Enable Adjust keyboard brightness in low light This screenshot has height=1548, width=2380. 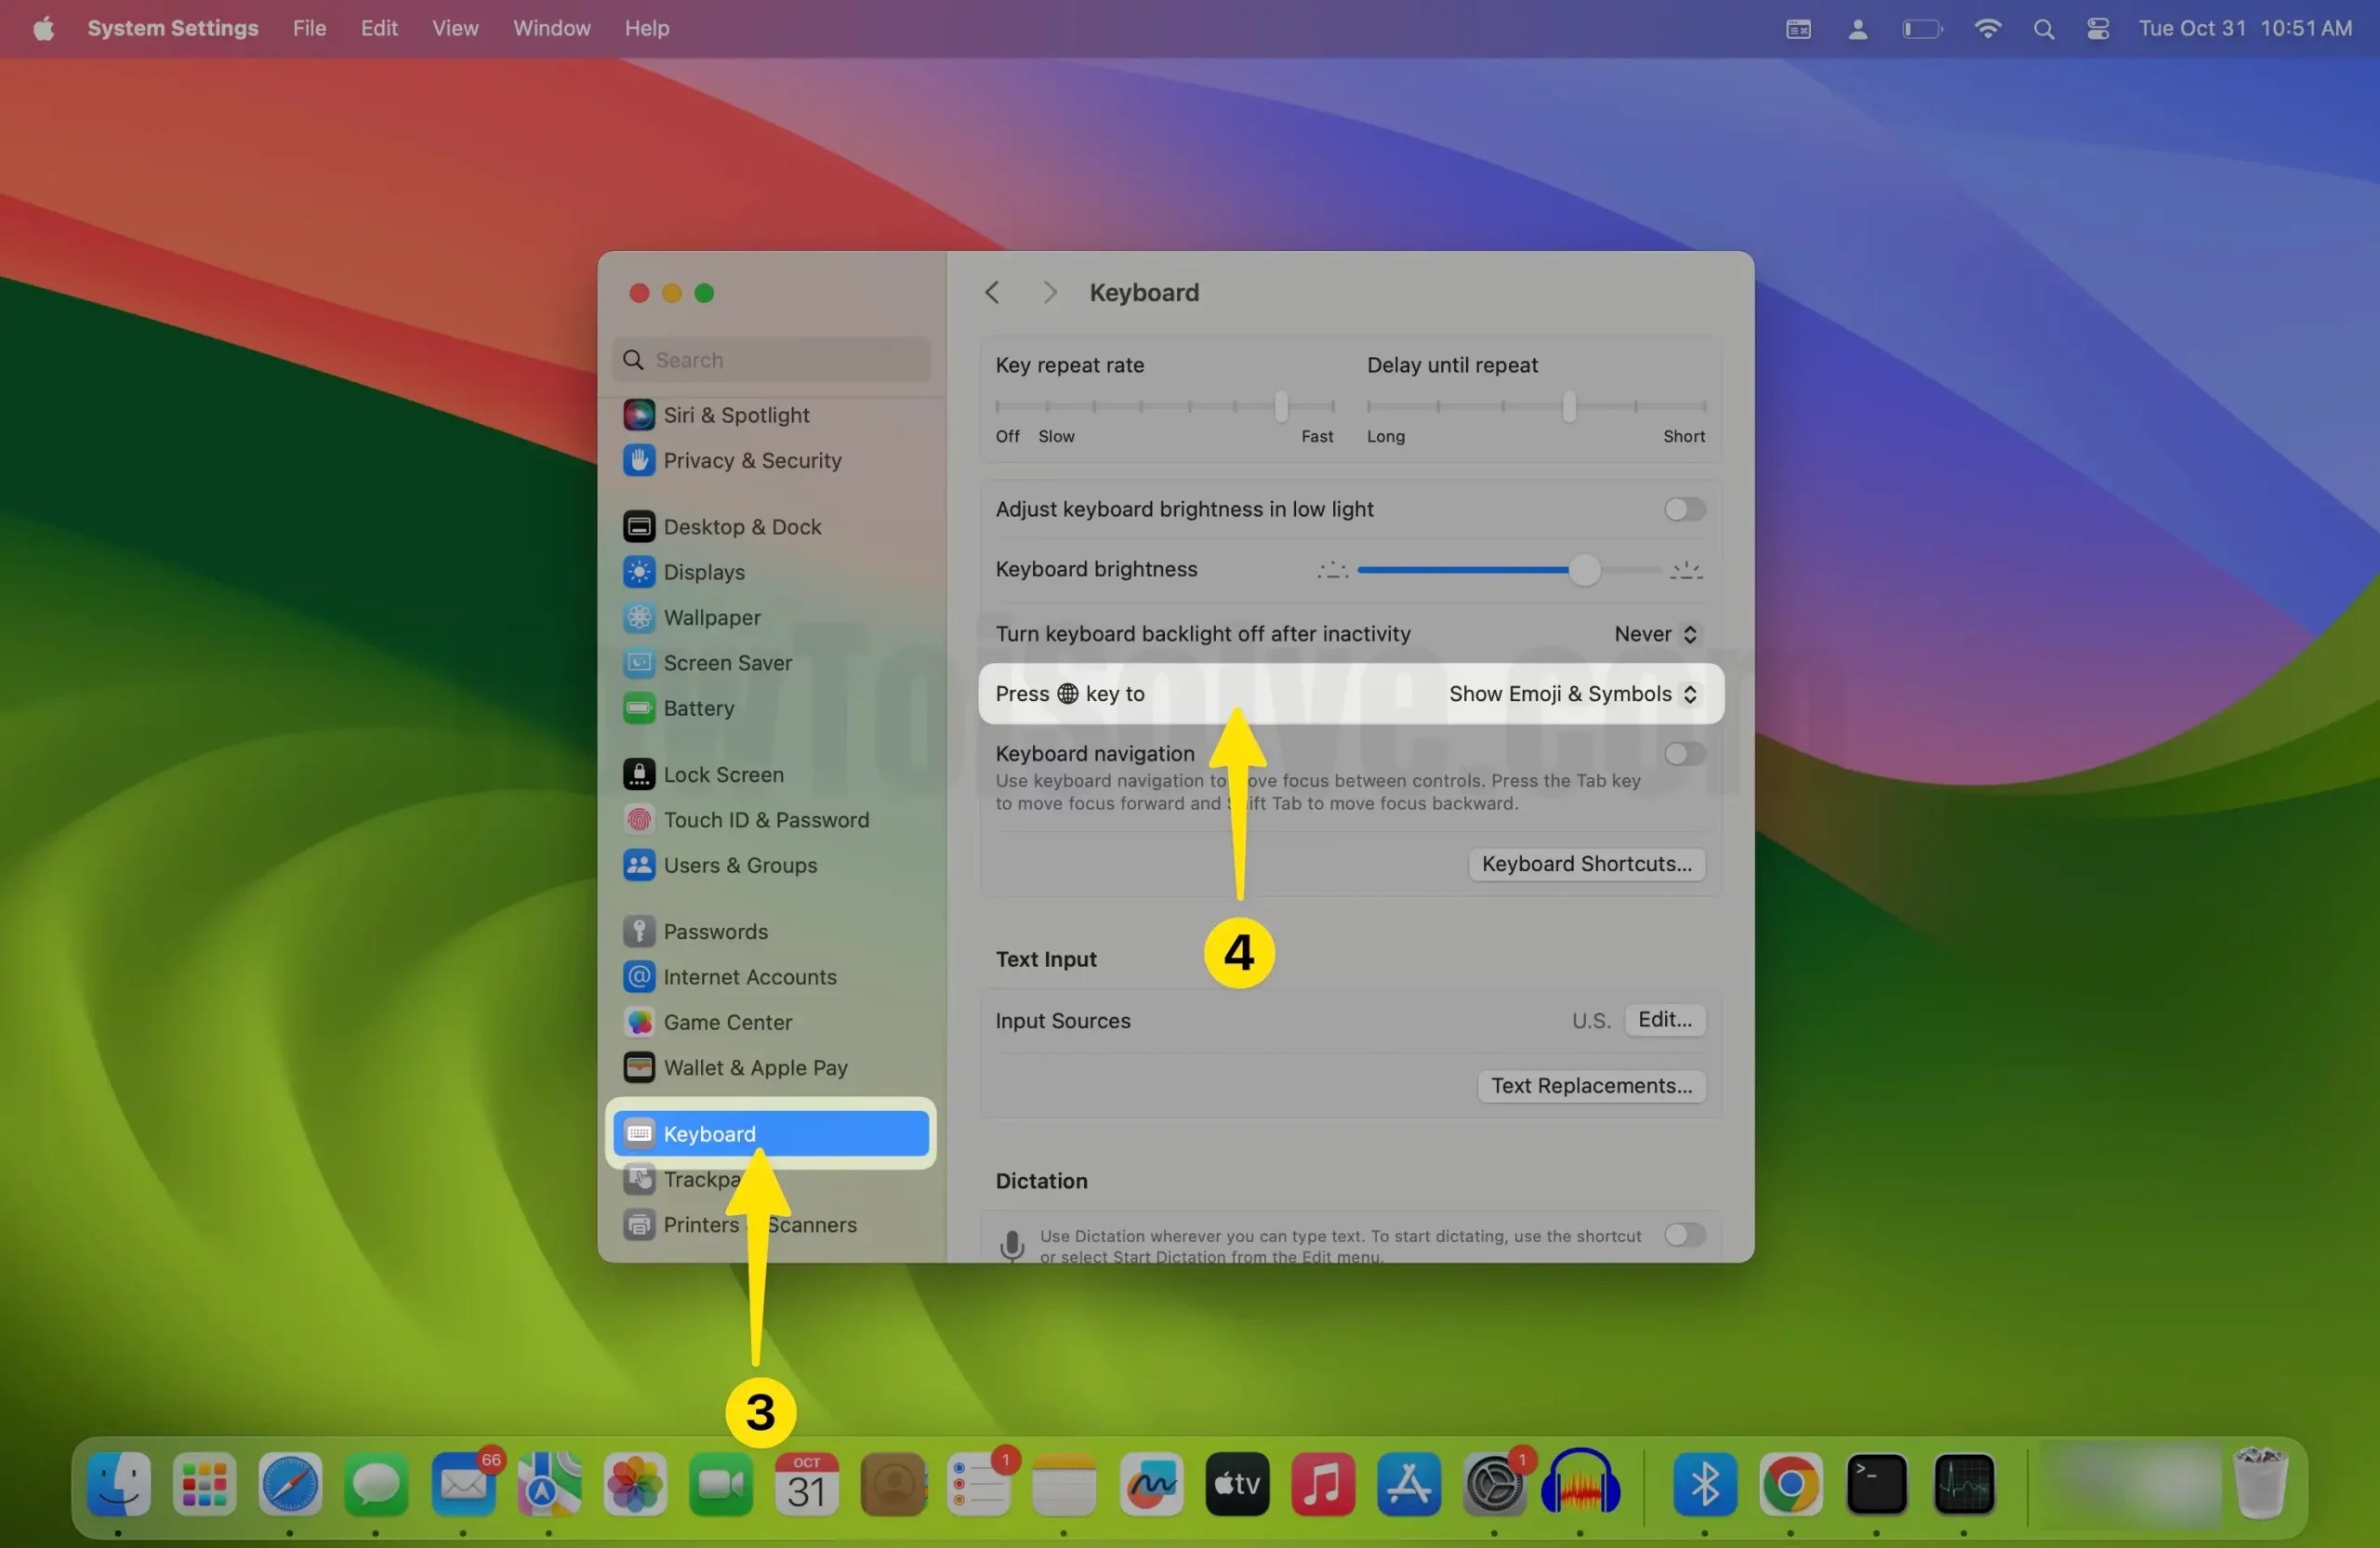click(1683, 509)
